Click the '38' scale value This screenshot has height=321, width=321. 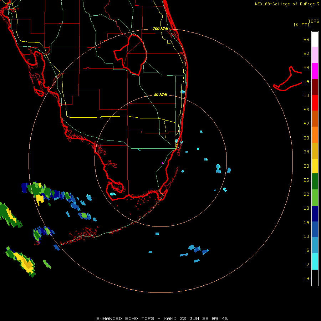[x=306, y=138]
